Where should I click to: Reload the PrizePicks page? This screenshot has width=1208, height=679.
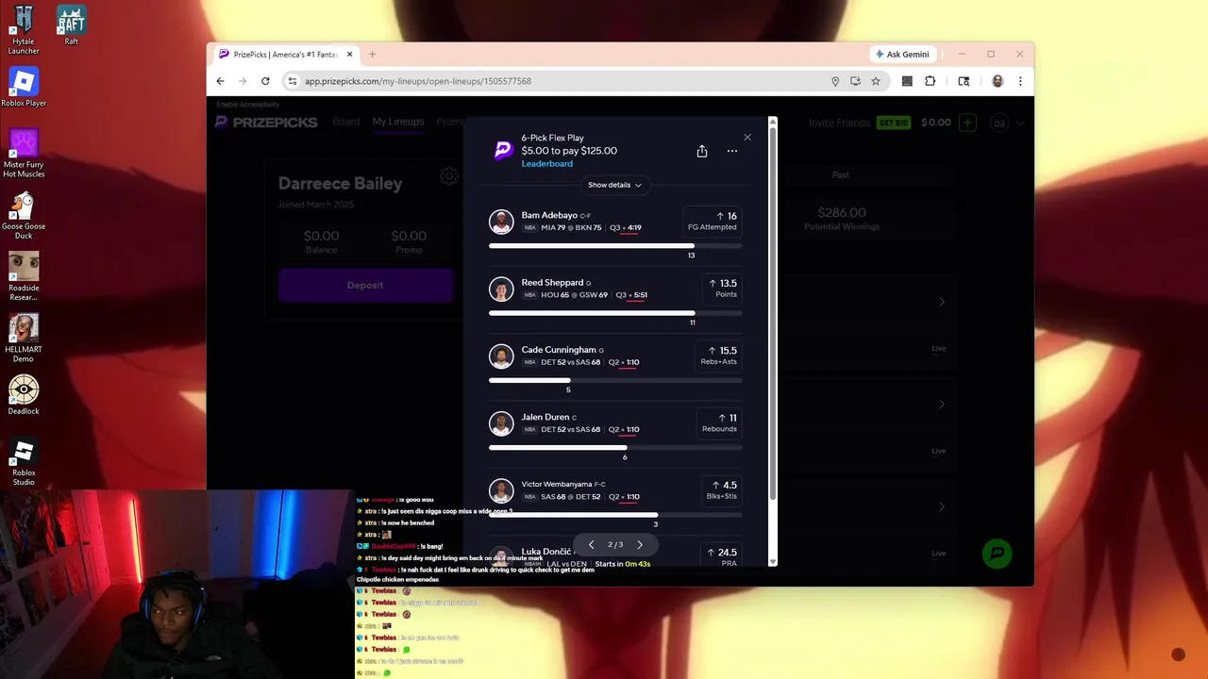(265, 81)
